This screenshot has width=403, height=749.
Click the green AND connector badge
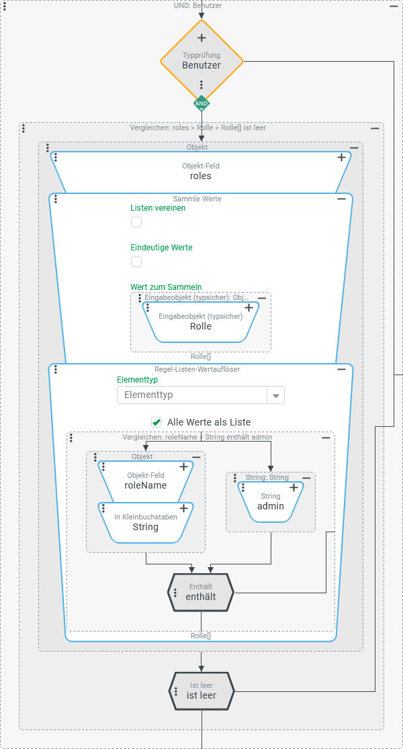coord(201,103)
